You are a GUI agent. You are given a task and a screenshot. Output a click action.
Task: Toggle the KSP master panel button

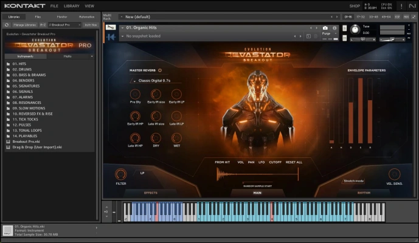click(397, 17)
